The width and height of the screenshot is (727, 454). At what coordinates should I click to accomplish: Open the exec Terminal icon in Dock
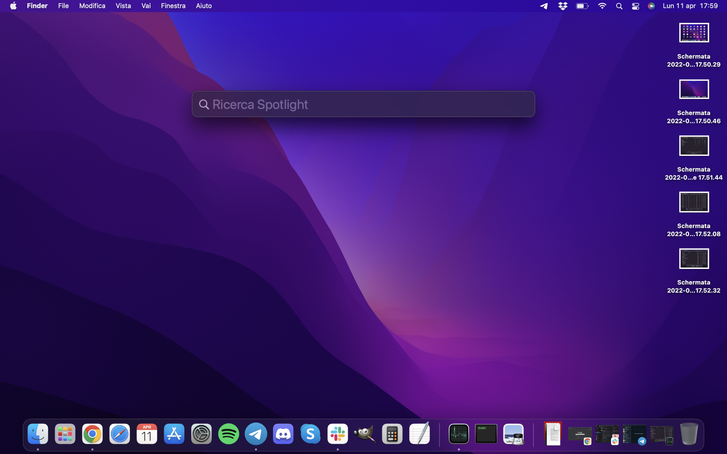486,434
